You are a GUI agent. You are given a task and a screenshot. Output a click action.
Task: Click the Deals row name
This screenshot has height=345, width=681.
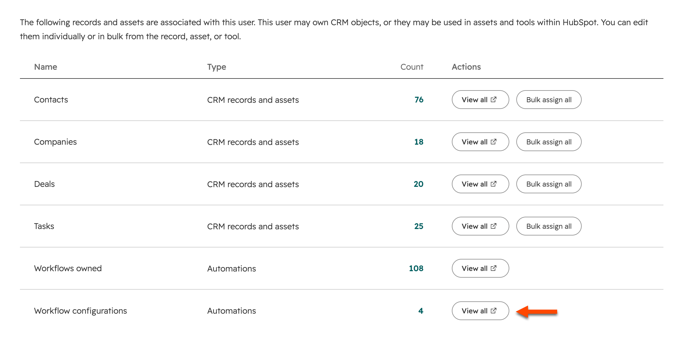click(x=44, y=184)
